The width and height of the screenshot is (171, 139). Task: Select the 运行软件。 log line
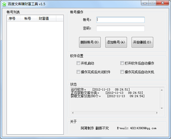pyautogui.click(x=100, y=89)
